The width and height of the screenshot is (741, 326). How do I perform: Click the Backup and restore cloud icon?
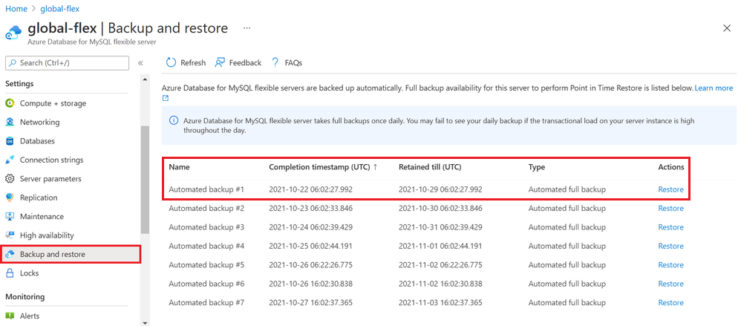(10, 254)
